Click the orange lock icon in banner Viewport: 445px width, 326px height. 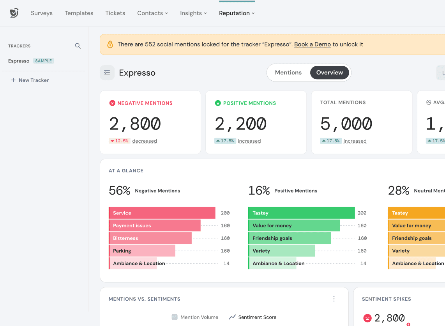(x=110, y=44)
